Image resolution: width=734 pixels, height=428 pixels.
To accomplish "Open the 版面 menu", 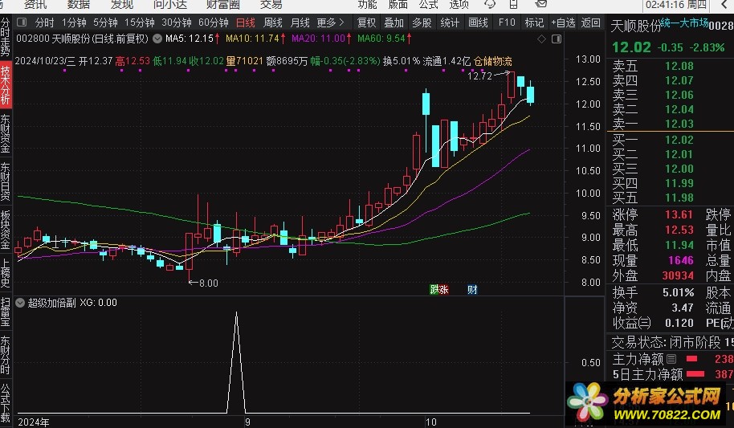I will (x=398, y=4).
